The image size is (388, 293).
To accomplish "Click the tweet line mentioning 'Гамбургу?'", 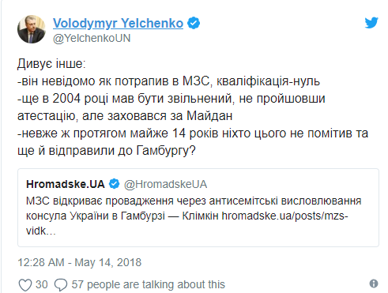I will tap(107, 151).
